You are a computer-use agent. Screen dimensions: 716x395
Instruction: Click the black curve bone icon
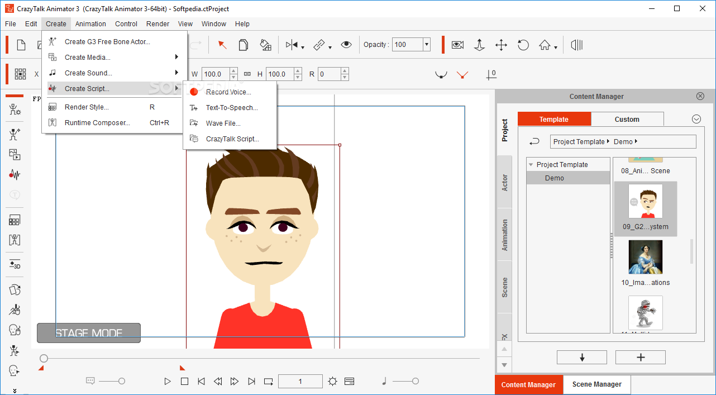[441, 74]
